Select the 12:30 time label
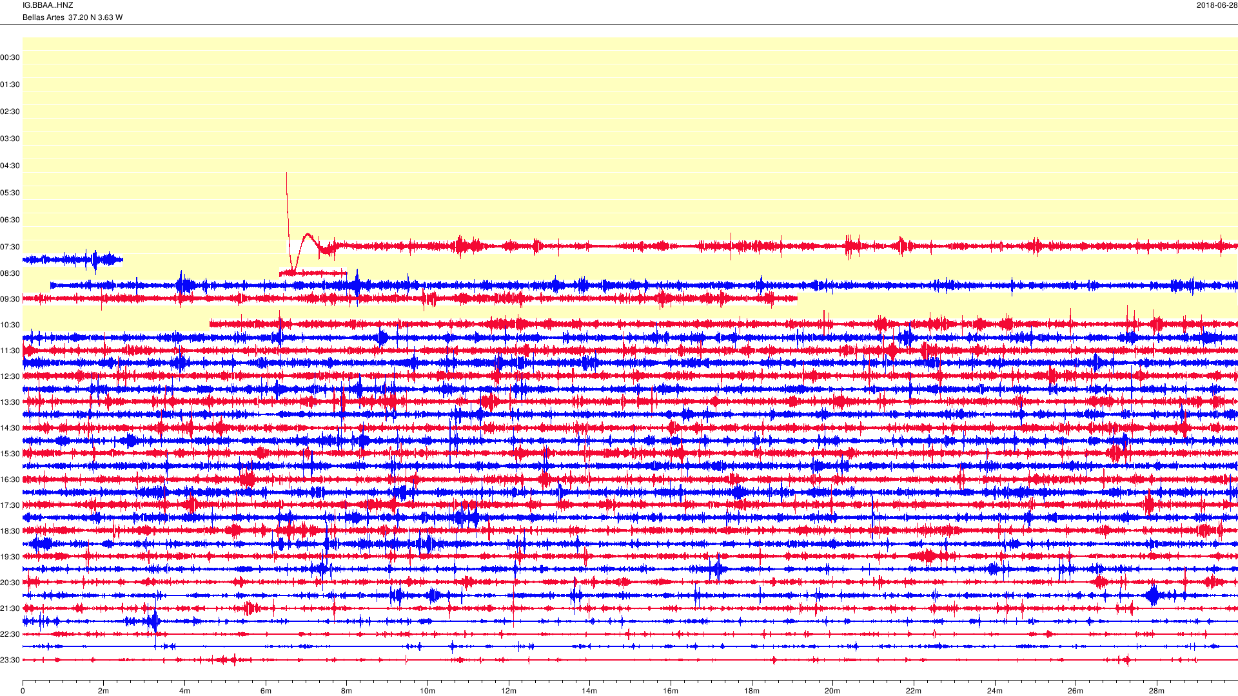The image size is (1238, 696). pyautogui.click(x=10, y=376)
